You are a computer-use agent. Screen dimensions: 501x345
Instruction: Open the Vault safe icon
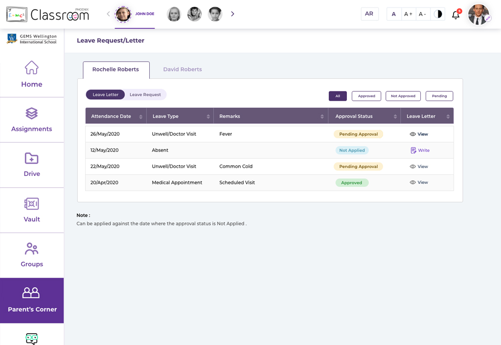(x=32, y=204)
